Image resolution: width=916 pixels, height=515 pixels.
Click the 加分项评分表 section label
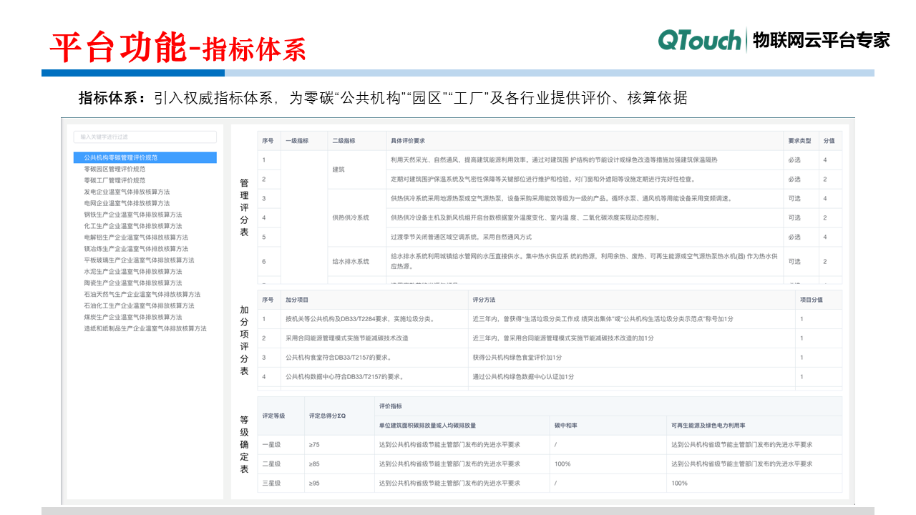coord(243,341)
